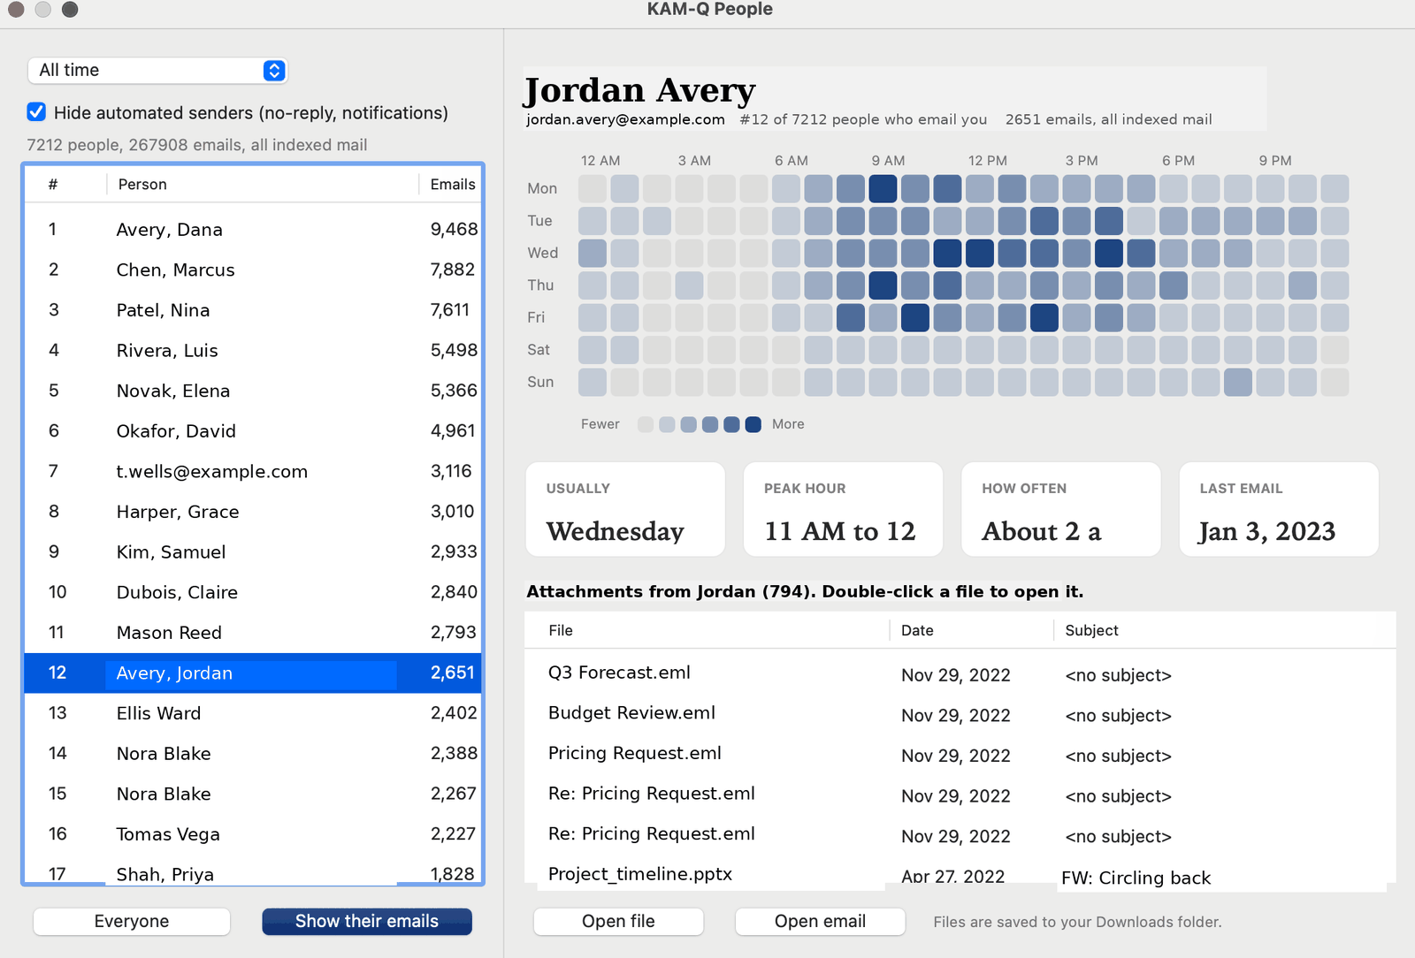Select Okafor, David row
1415x958 pixels.
point(253,430)
